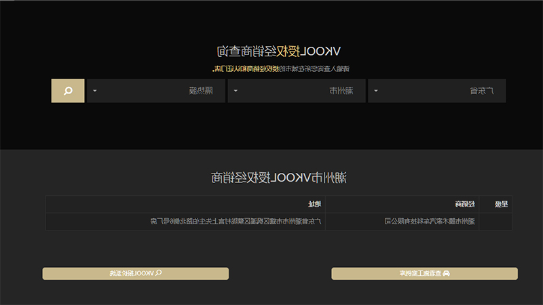Select the dealer address cell ending in 6号厂房
543x305 pixels.
click(x=185, y=222)
